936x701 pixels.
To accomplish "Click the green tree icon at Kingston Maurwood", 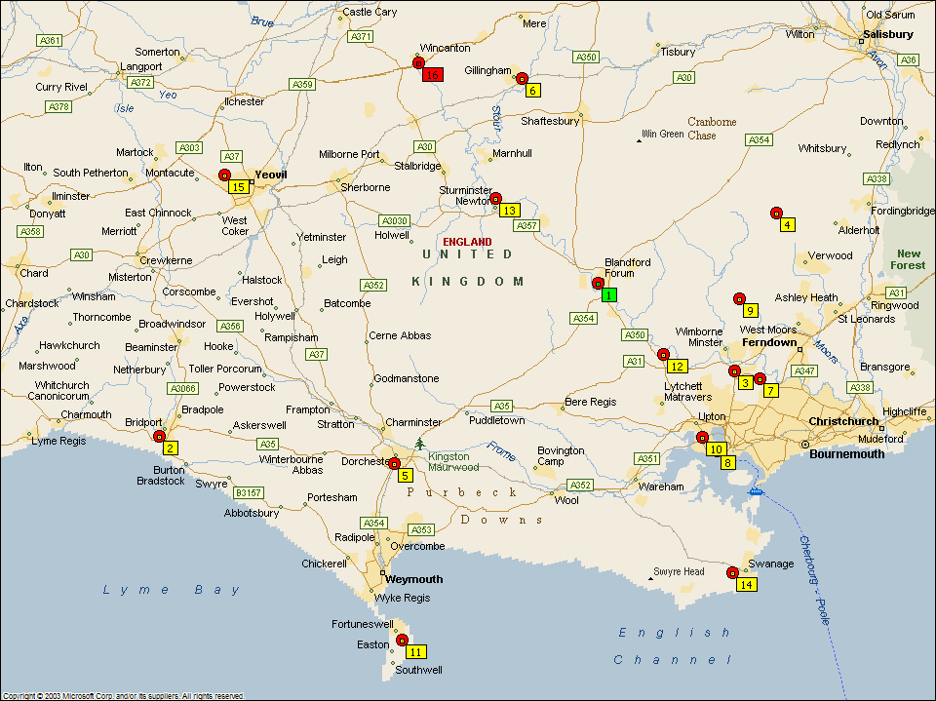I will (x=419, y=444).
